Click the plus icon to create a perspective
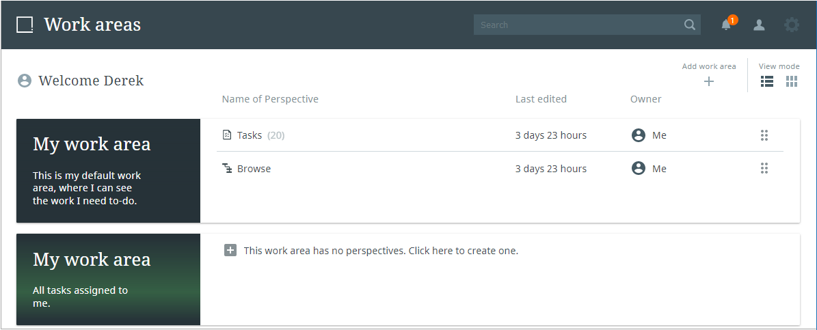 point(230,250)
